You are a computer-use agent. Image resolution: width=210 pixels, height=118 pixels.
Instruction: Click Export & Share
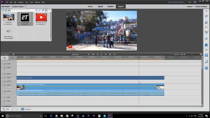point(201,7)
